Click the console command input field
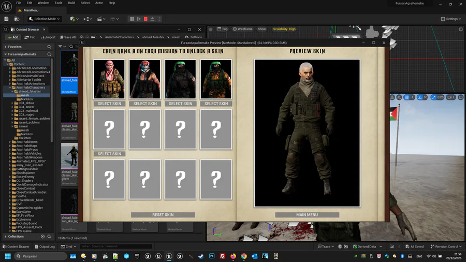This screenshot has height=262, width=466. pos(116,246)
